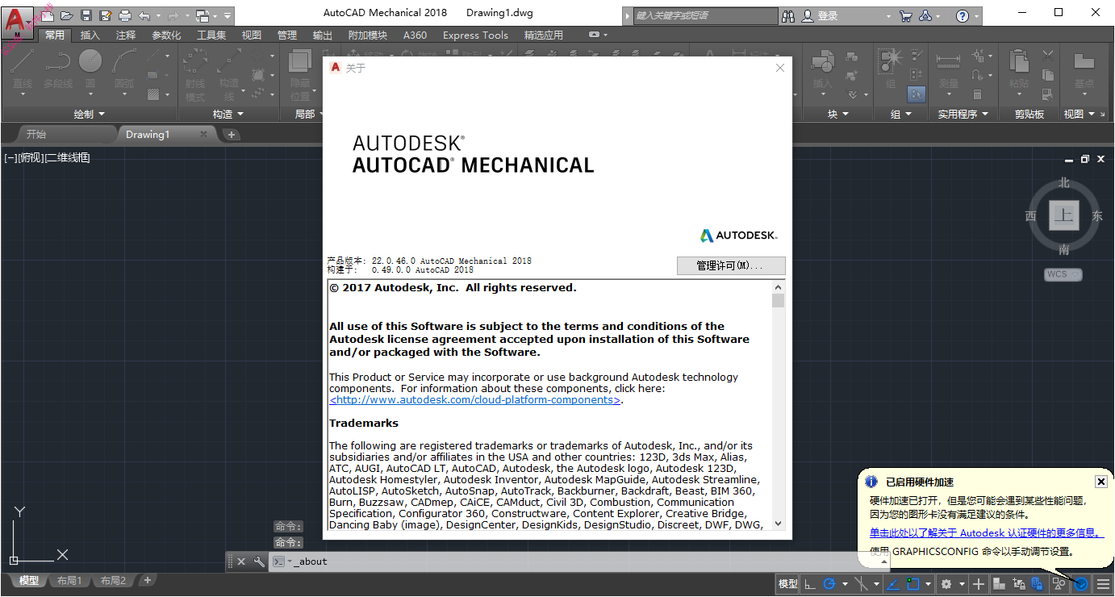Click the Help question mark icon
The width and height of the screenshot is (1115, 597).
962,15
